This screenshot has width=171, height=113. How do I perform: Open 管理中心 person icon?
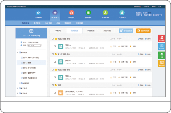(105, 13)
